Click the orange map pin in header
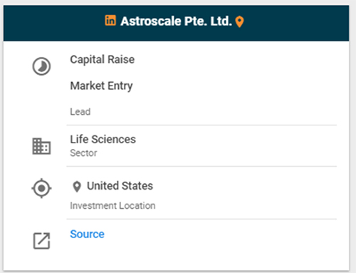The image size is (356, 273). (x=239, y=22)
